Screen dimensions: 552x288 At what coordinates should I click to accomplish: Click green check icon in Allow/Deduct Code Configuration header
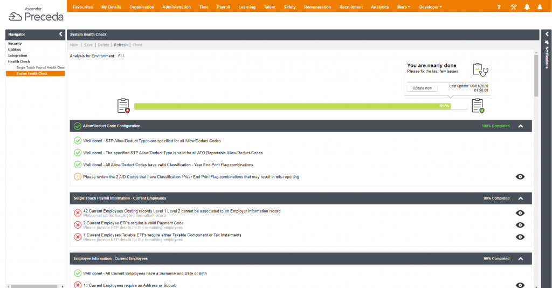pyautogui.click(x=78, y=126)
